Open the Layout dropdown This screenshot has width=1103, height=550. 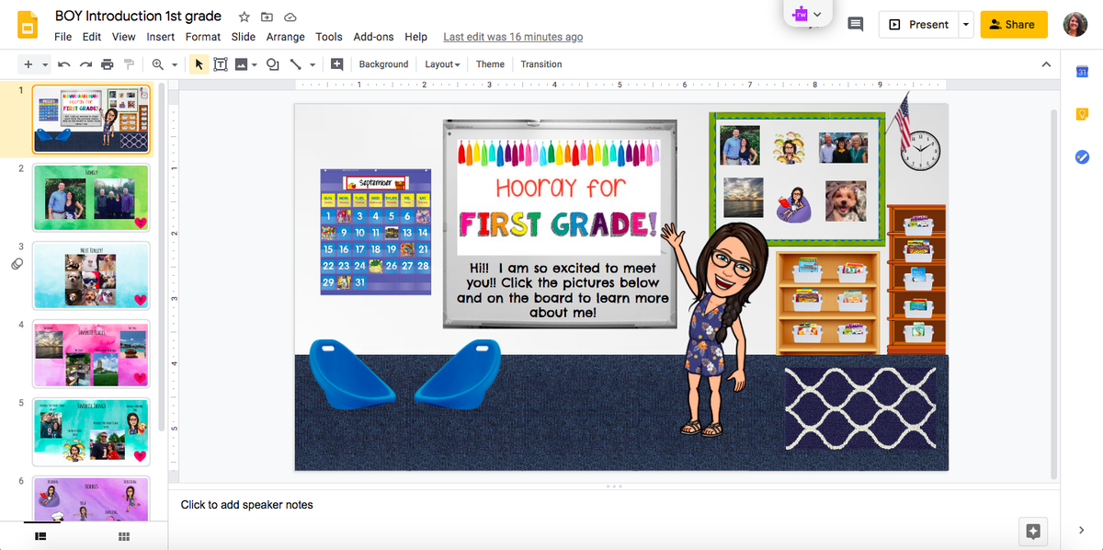(442, 64)
